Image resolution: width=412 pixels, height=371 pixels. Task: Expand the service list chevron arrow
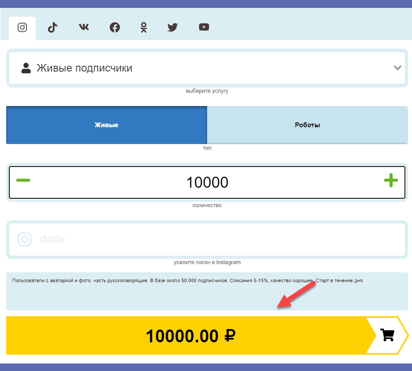(397, 68)
